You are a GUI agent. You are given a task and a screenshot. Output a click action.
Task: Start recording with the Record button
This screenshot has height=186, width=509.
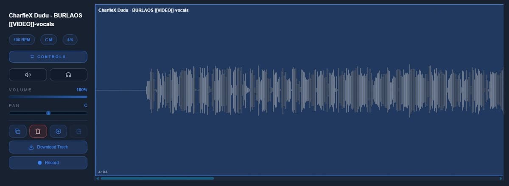pyautogui.click(x=48, y=163)
